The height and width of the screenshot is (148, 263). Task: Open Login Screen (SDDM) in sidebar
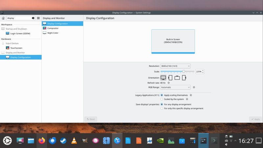tap(21, 34)
